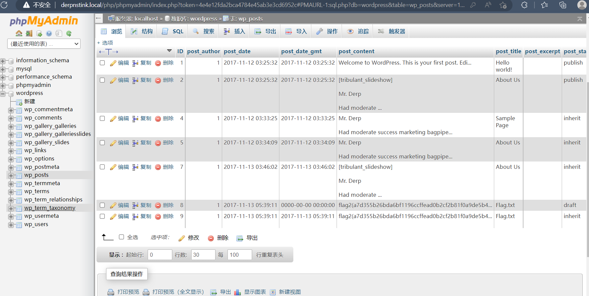
Task: Click the display chart icon
Action: (x=237, y=292)
